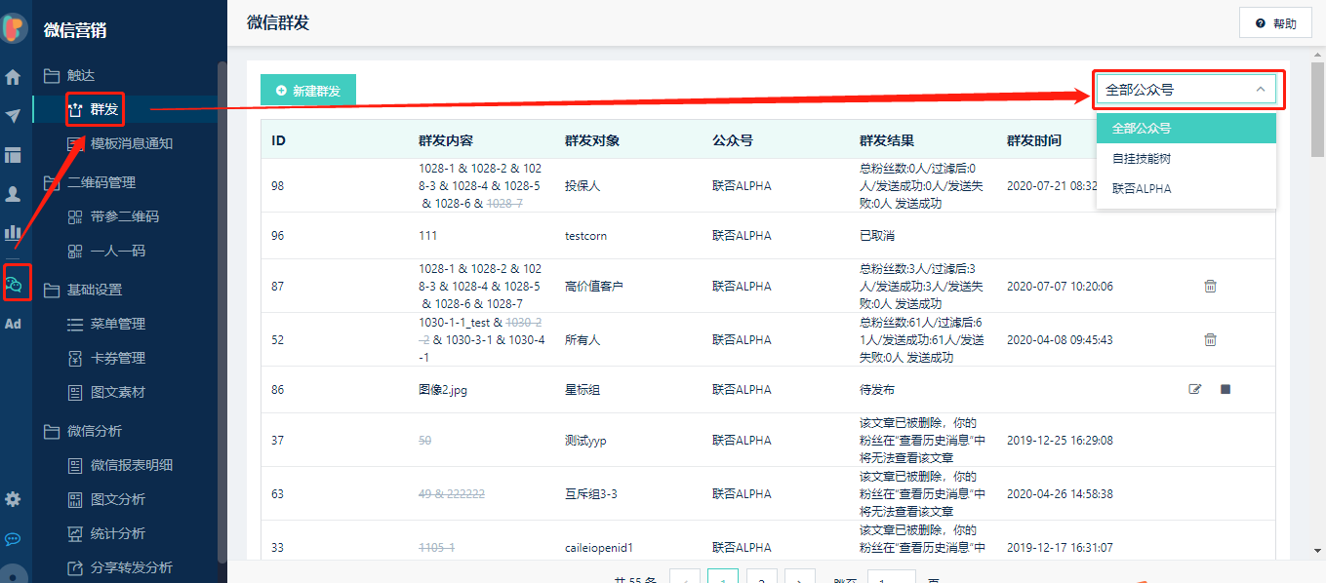Select 全部公众号 option in dropdown list

pyautogui.click(x=1186, y=128)
